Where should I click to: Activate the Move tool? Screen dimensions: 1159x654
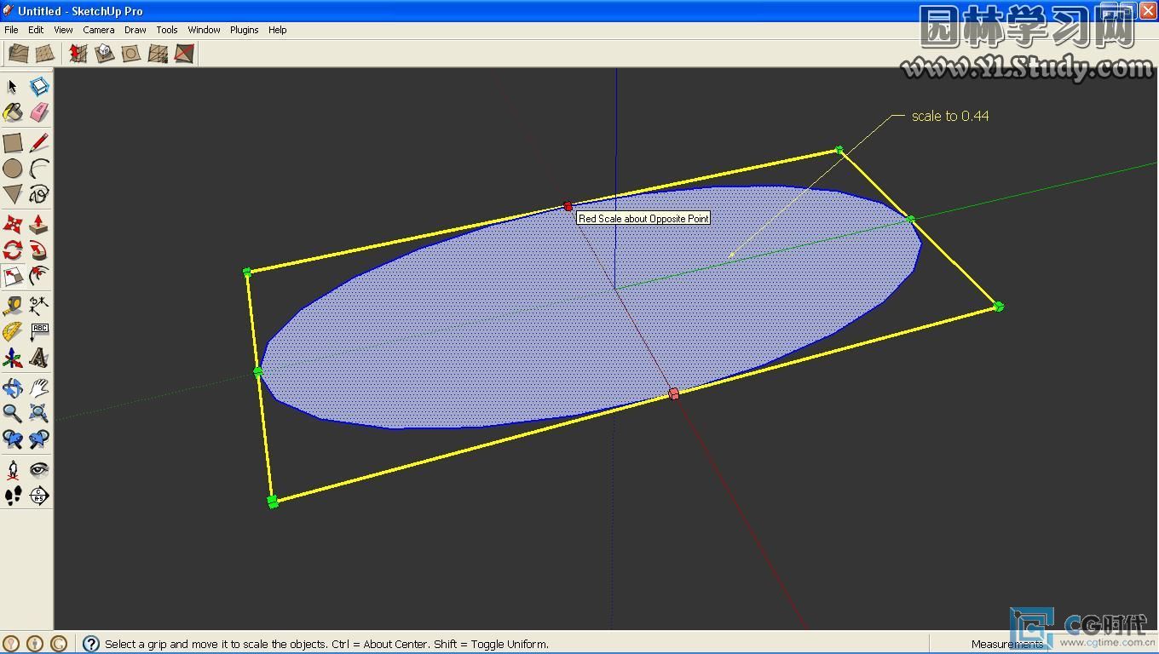pyautogui.click(x=12, y=225)
